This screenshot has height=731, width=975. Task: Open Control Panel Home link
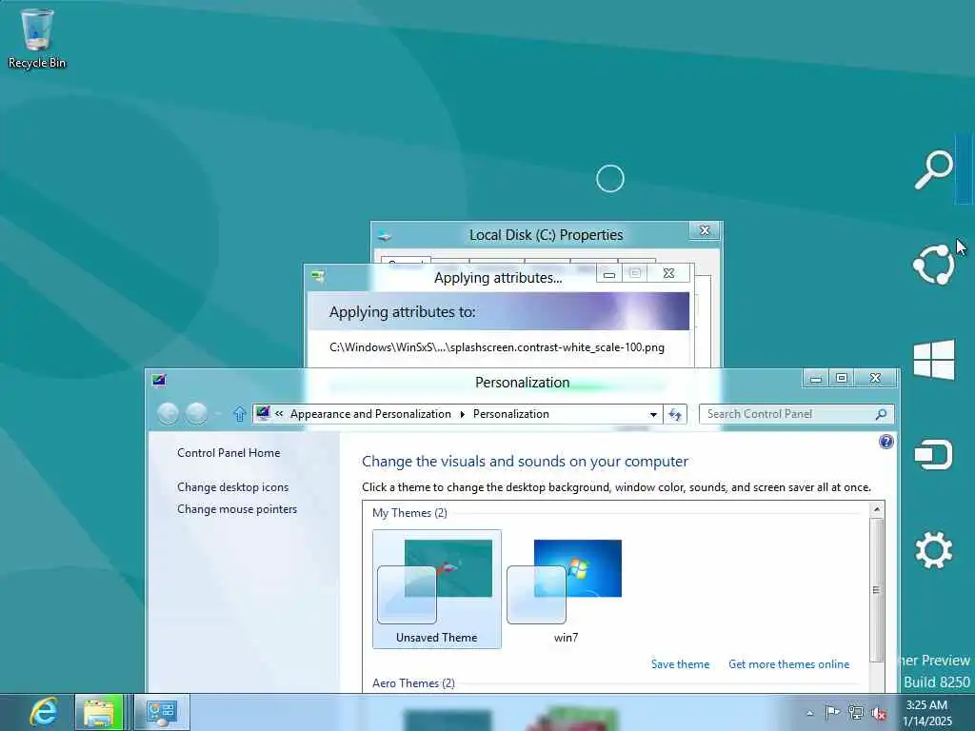[229, 453]
